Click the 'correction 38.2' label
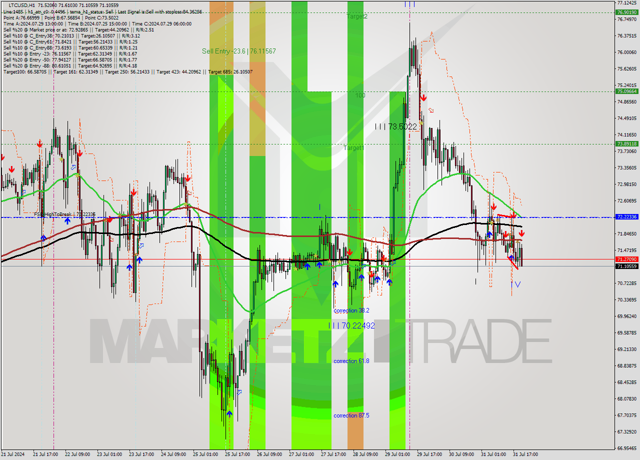The width and height of the screenshot is (640, 460). 351,310
